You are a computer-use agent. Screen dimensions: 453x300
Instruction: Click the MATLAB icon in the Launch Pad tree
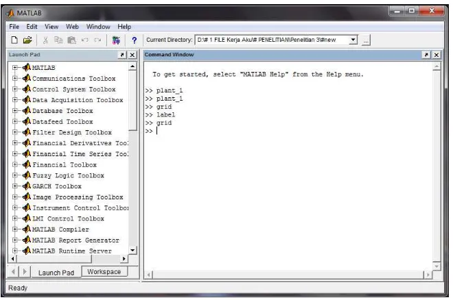(27, 67)
